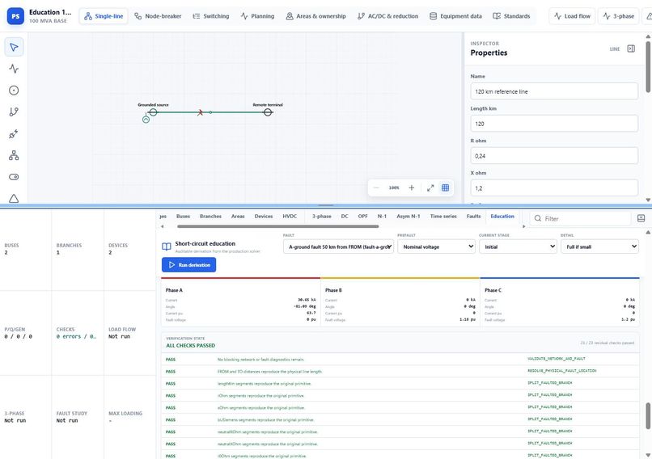Open AC/DC & reduction tab
Image resolution: width=652 pixels, height=459 pixels.
pos(388,16)
